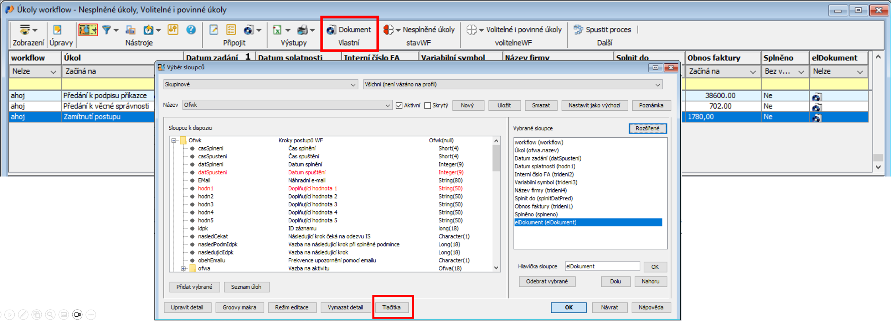Open the Název Ofwk combo box
This screenshot has width=891, height=321.
pyautogui.click(x=287, y=105)
